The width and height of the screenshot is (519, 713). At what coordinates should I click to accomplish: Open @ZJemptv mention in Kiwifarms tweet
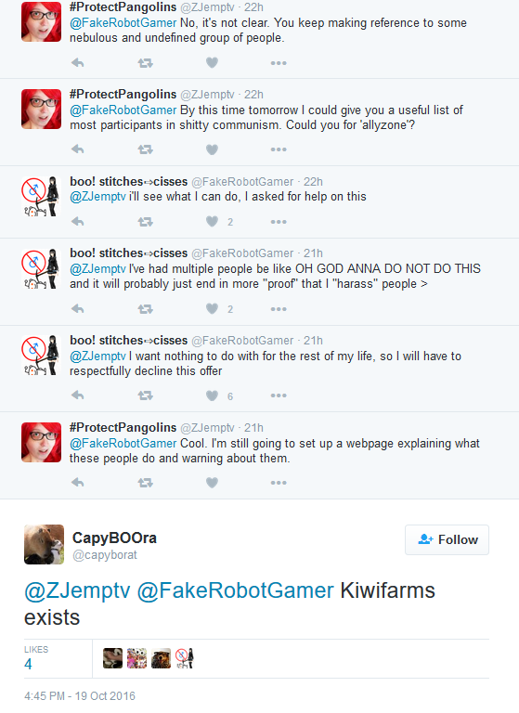tap(77, 590)
